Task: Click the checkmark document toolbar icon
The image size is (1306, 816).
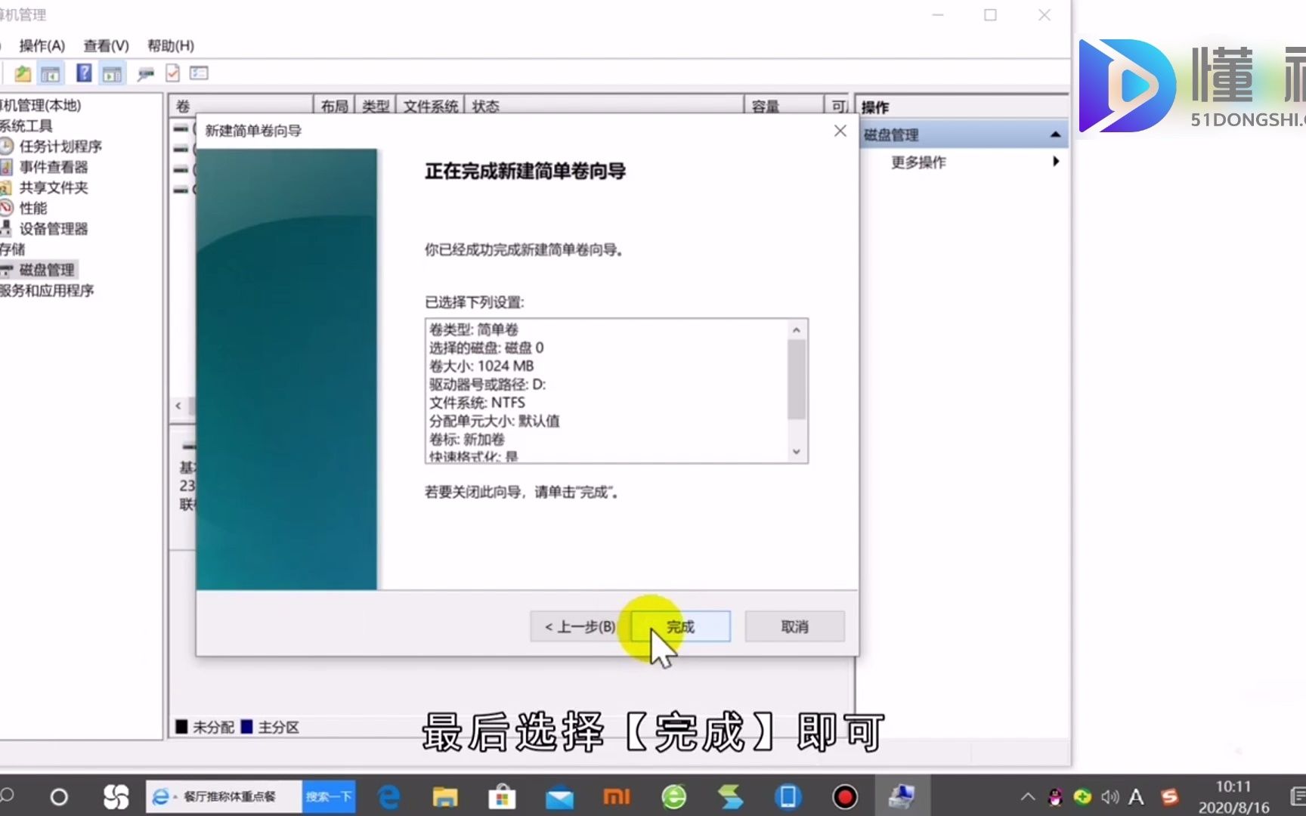Action: click(172, 73)
